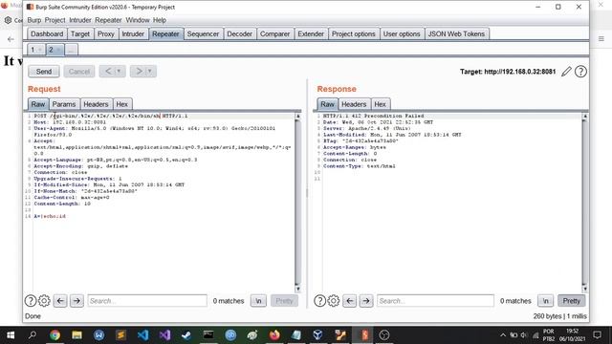Switch to the Sequencer tab
The image size is (612, 344).
(x=203, y=34)
